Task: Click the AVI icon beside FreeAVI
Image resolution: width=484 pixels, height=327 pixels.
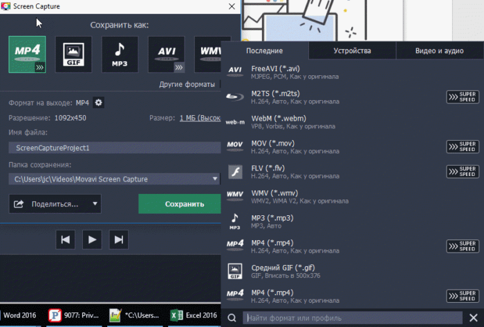Action: [x=235, y=71]
